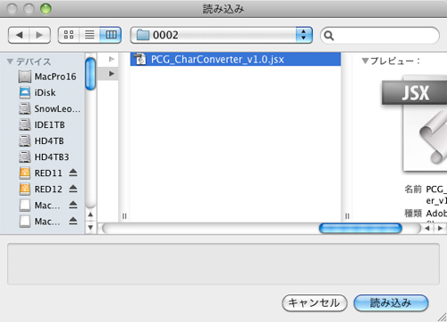Click the folder icon in path dropdown

tap(143, 35)
